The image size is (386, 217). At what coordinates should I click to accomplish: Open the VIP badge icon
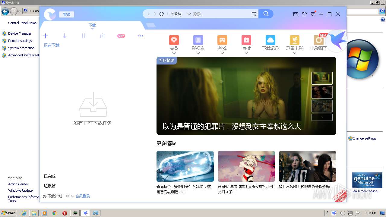(121, 36)
